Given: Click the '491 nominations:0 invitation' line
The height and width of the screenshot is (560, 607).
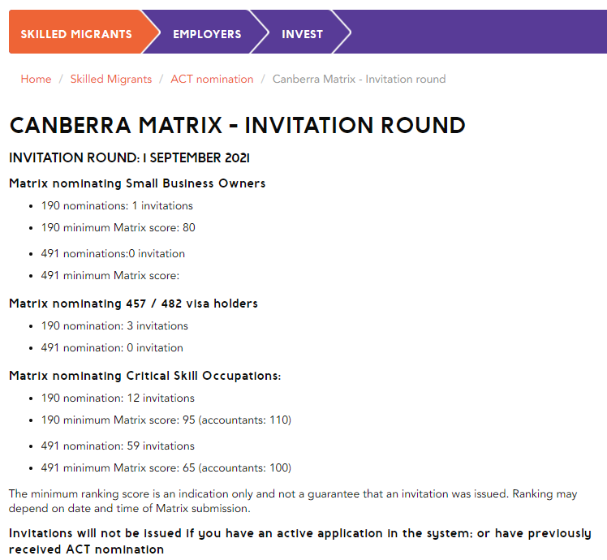Looking at the screenshot, I should point(113,253).
